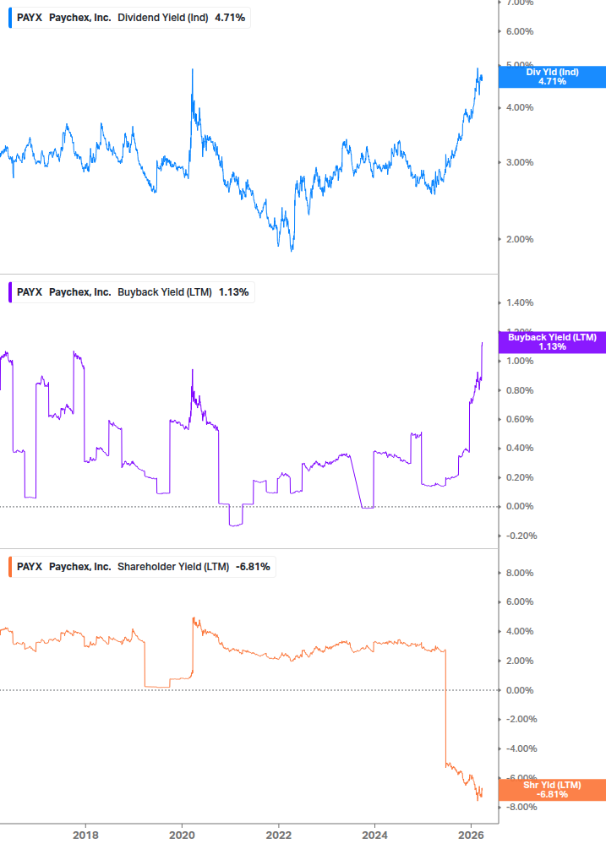The image size is (606, 849).
Task: Click the blue Div Yld (Ind) 4.71% axis tag
Action: tap(552, 77)
